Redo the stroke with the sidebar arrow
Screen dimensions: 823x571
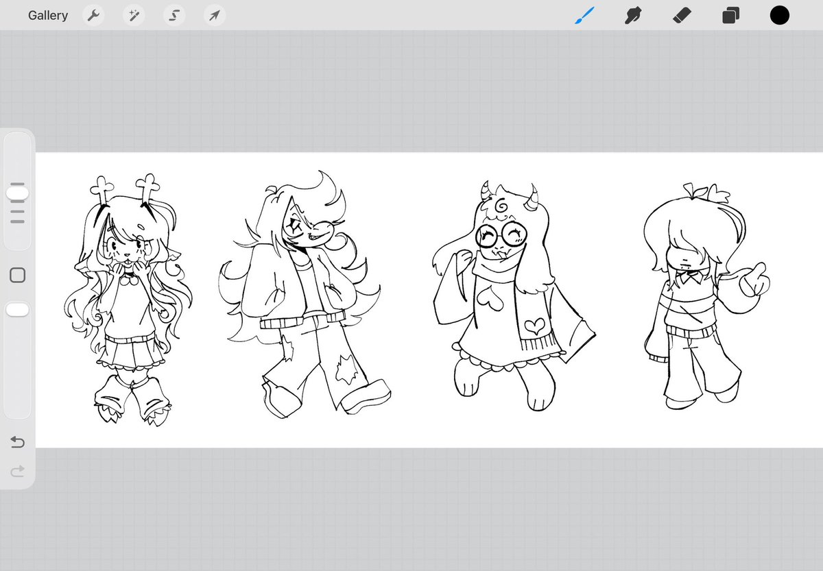coord(18,471)
